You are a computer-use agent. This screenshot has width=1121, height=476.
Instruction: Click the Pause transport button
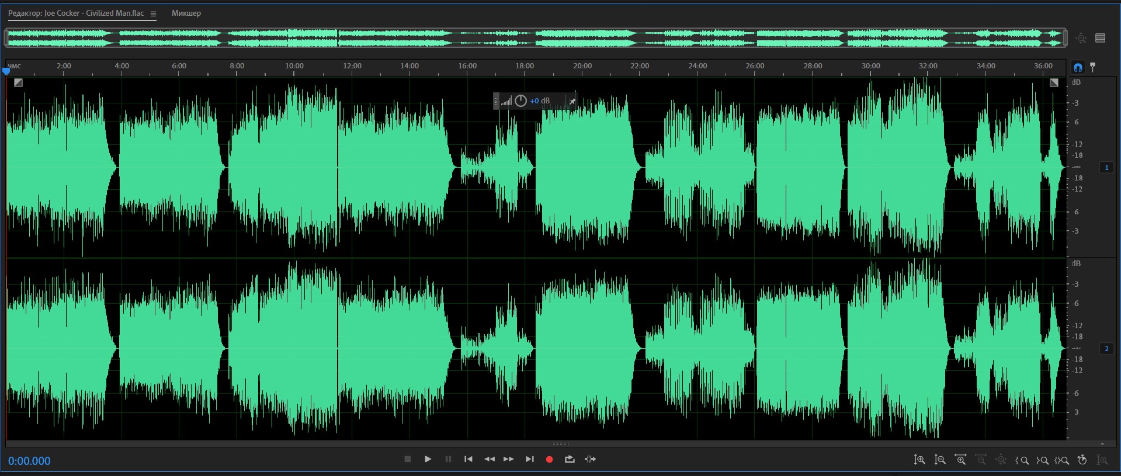[x=448, y=459]
